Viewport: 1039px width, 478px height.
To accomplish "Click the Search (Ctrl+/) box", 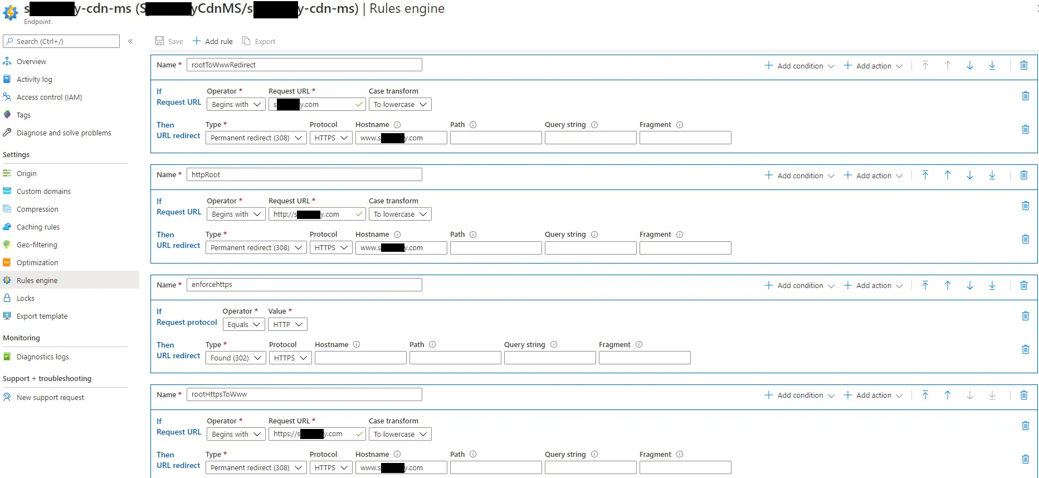I will [61, 41].
